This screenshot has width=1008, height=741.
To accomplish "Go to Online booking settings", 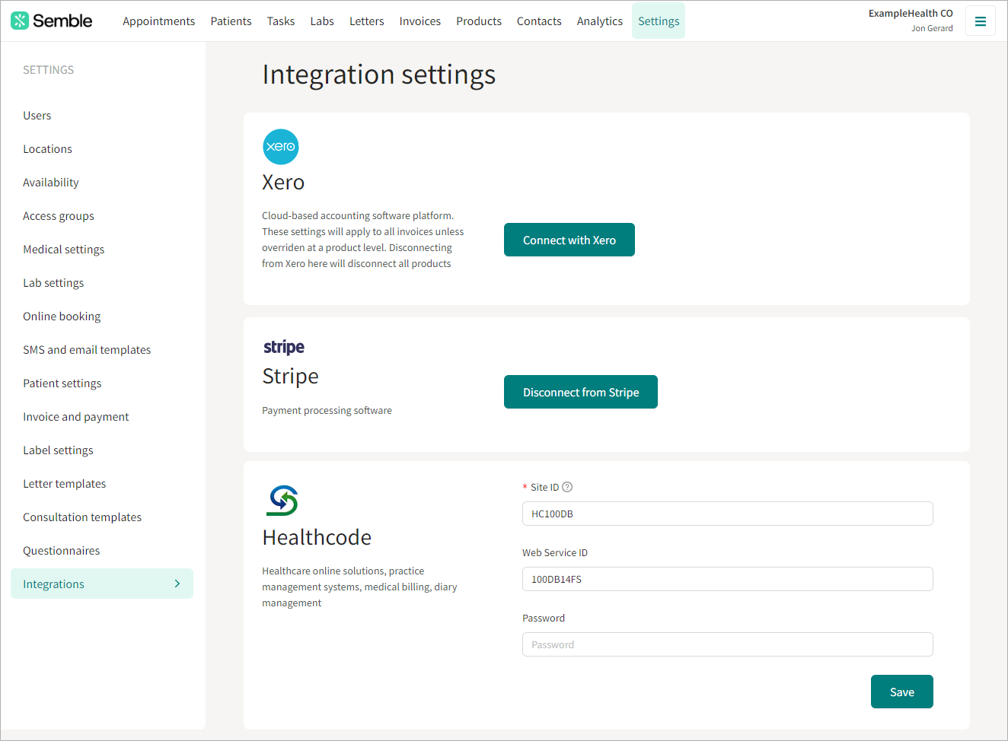I will pos(62,316).
